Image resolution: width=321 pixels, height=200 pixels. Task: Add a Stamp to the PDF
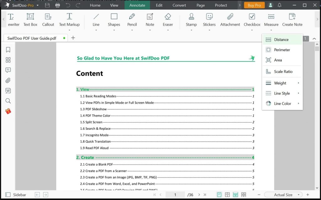point(191,19)
